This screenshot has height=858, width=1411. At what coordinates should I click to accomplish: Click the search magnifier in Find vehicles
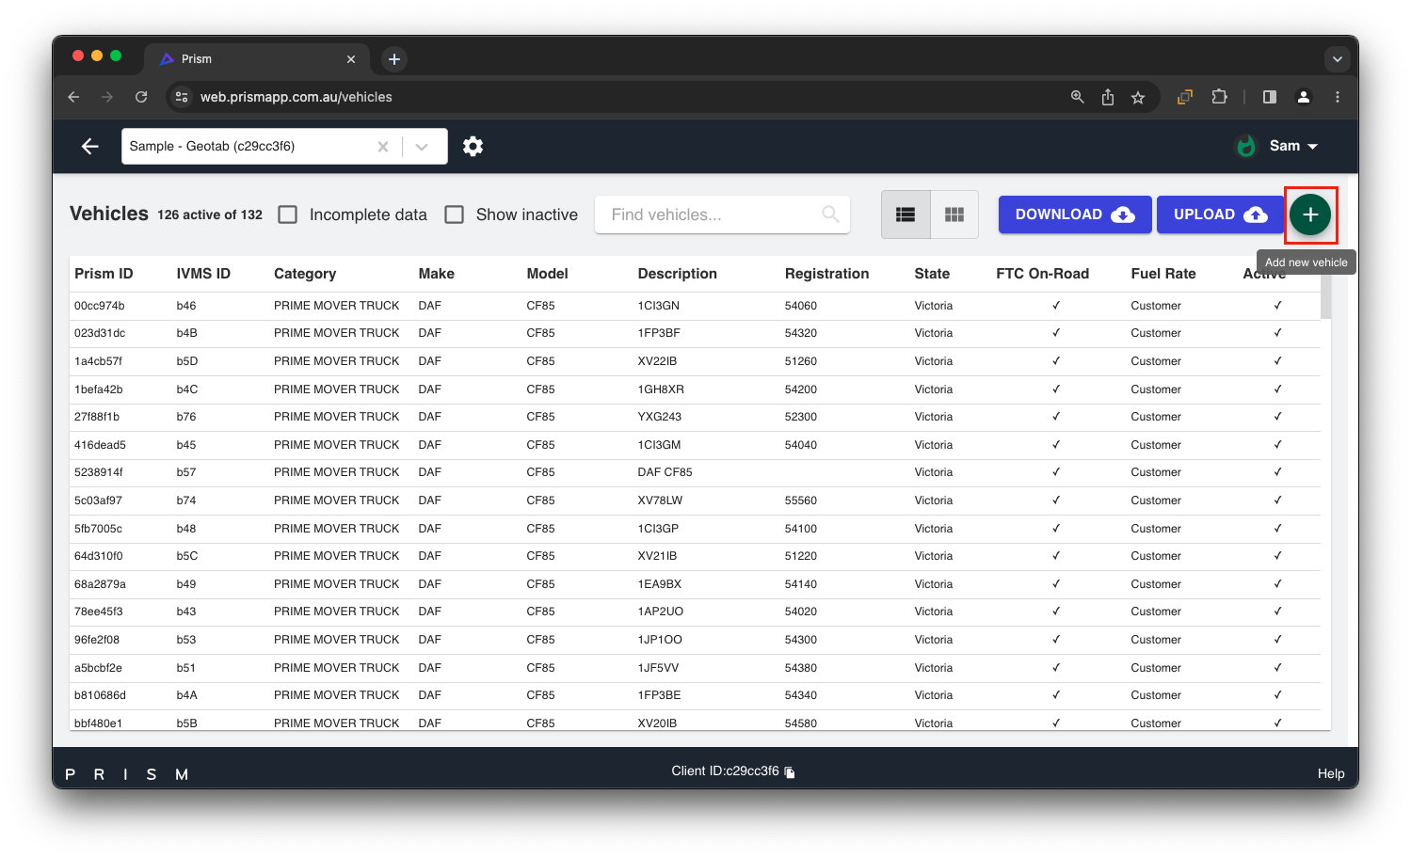(829, 214)
